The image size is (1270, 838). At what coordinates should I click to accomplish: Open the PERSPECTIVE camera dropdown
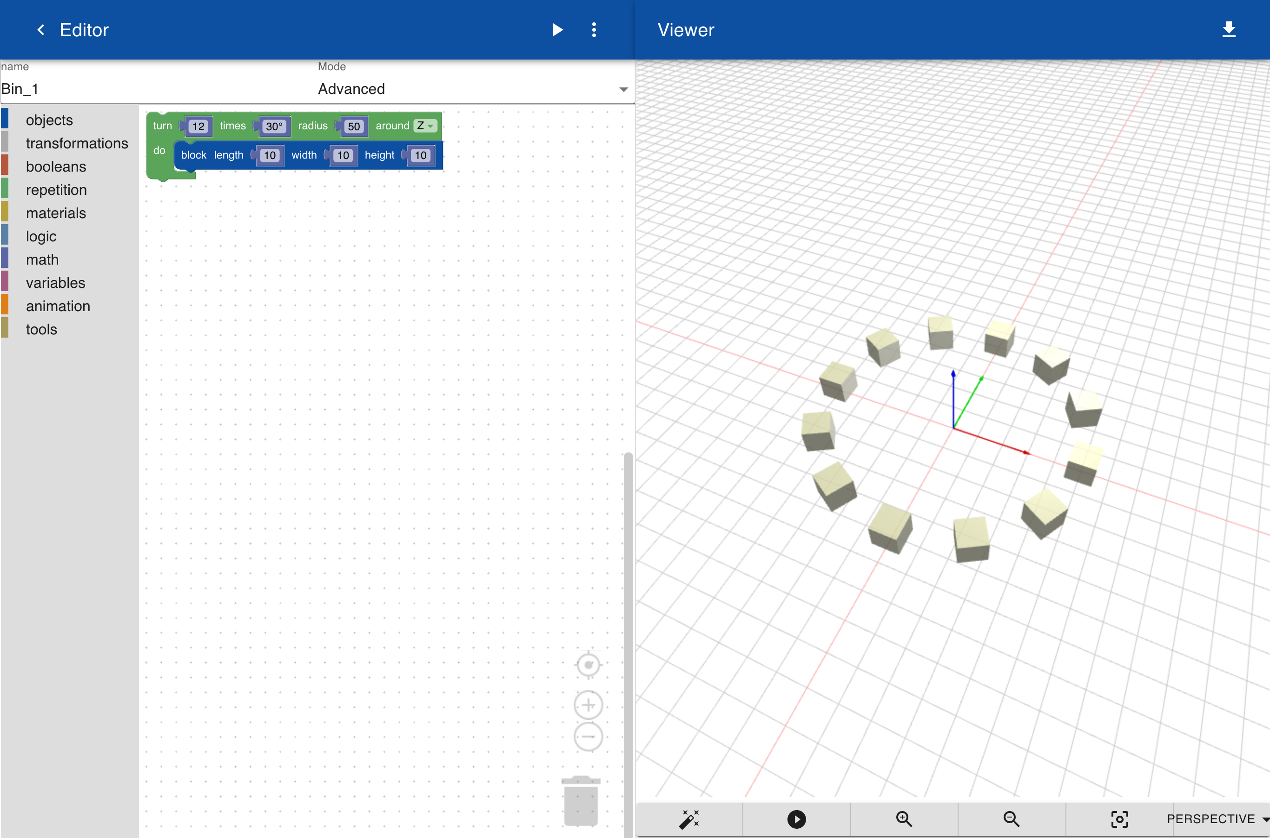(1217, 819)
